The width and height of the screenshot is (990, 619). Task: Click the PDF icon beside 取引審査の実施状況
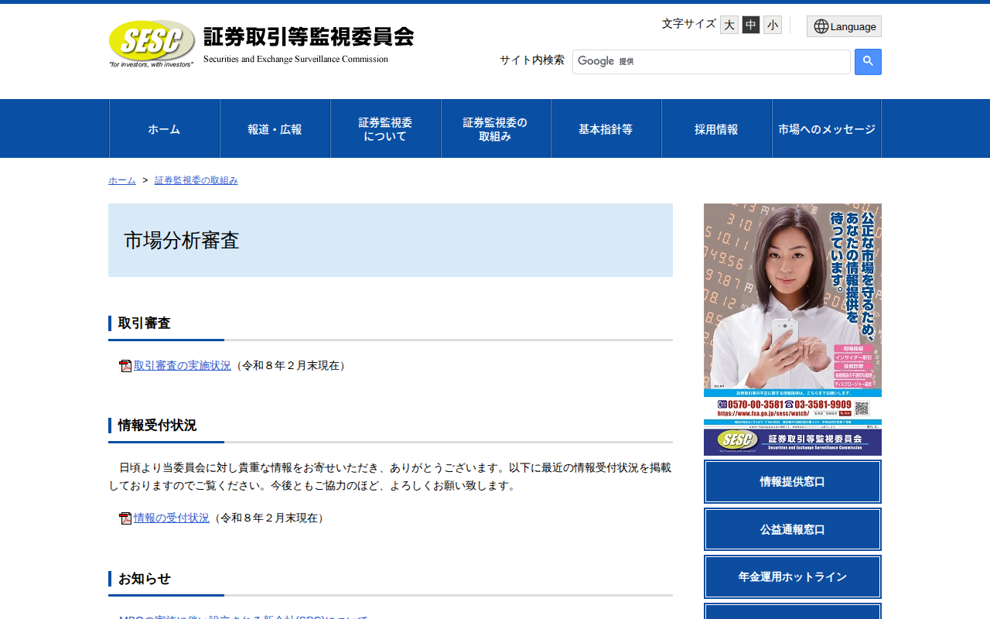[125, 365]
